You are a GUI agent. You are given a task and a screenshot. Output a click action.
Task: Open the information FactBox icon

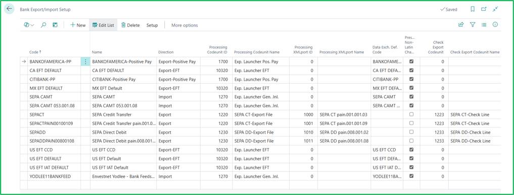point(495,25)
